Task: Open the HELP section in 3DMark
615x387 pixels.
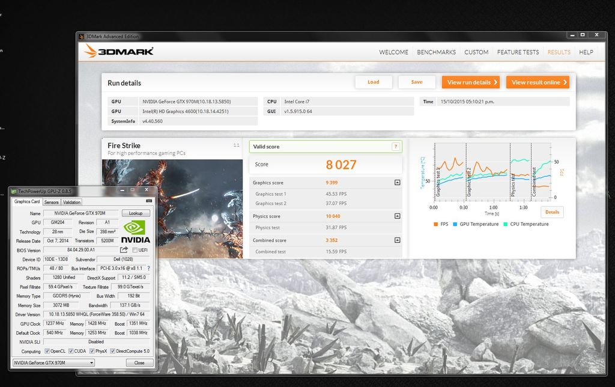Action: pyautogui.click(x=586, y=52)
